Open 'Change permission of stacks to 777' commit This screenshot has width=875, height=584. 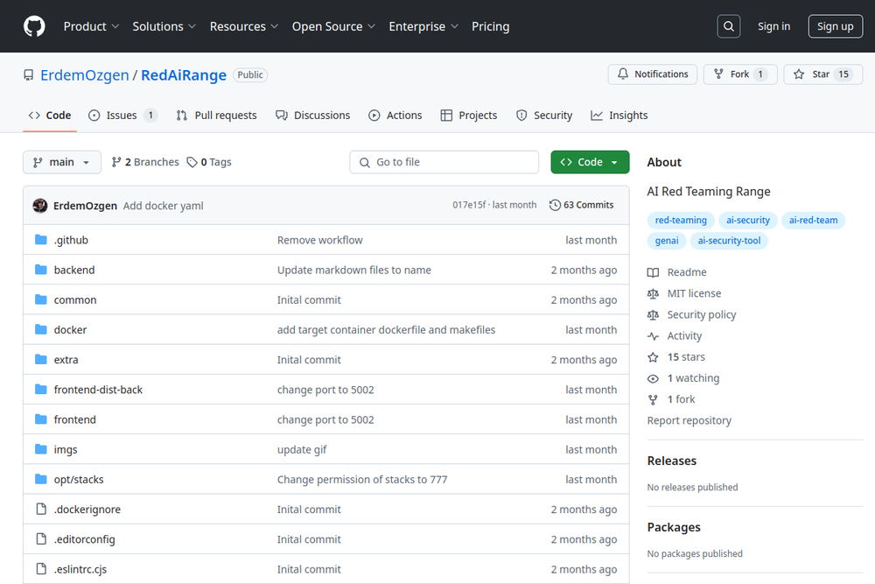362,479
